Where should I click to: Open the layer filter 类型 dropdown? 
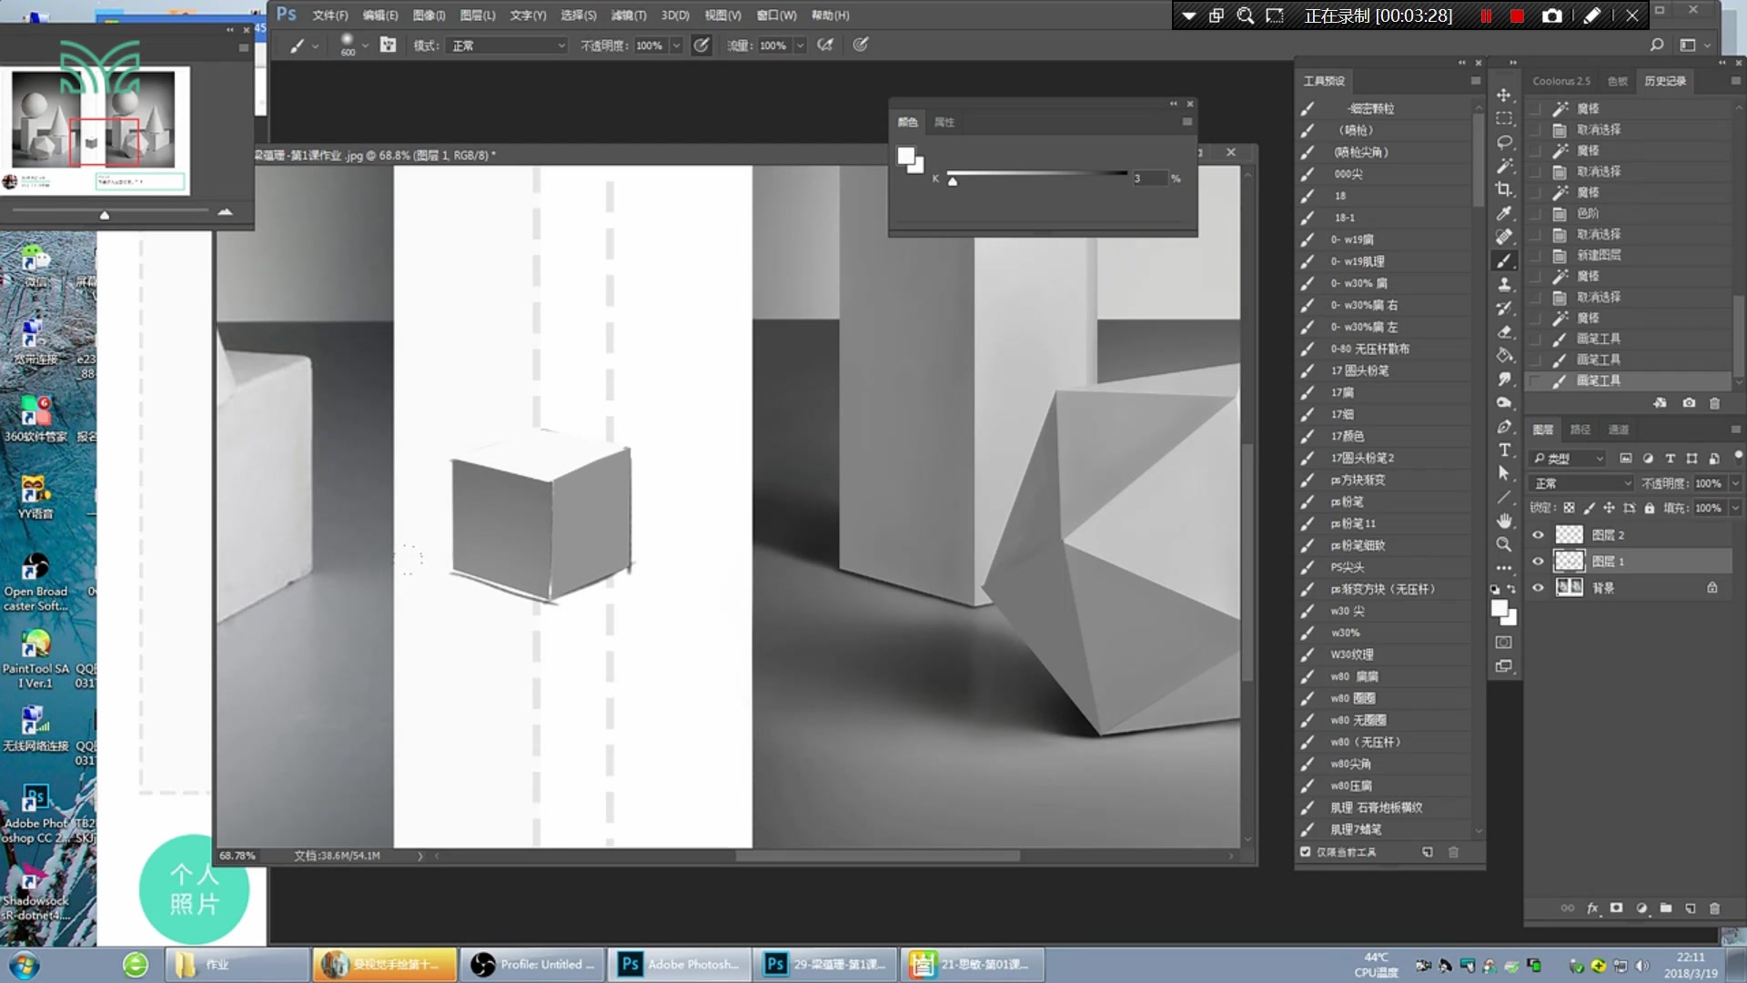point(1569,459)
